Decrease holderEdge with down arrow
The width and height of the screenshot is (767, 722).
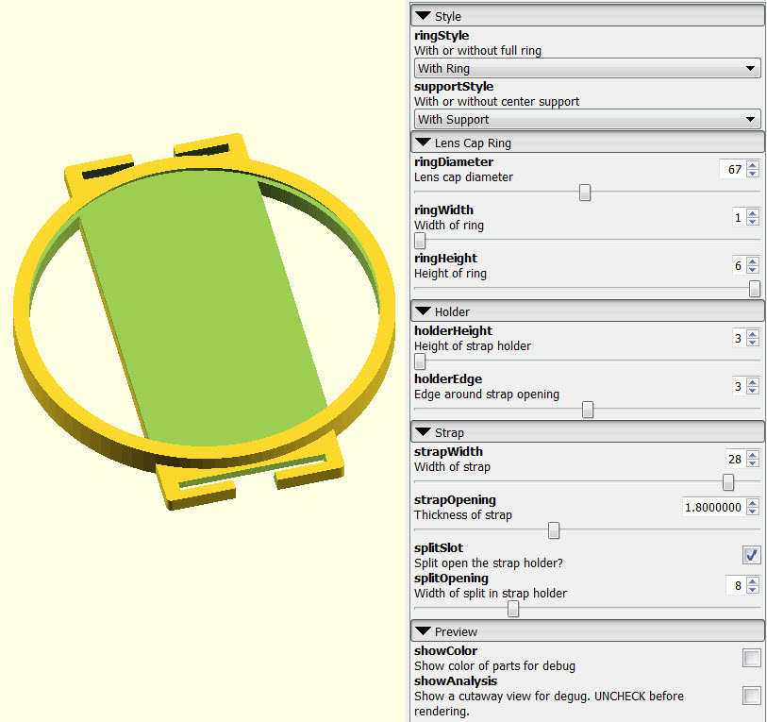pos(753,391)
